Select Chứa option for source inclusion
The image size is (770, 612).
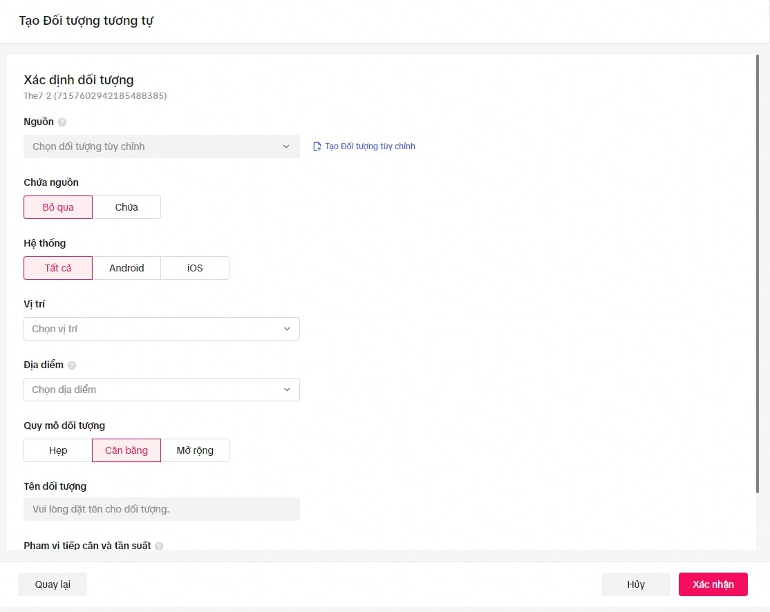point(126,207)
